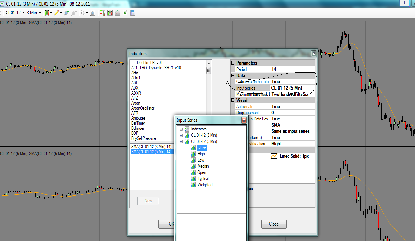Click the icon beside the High price type
Screen dimensions: 415x241
193,154
